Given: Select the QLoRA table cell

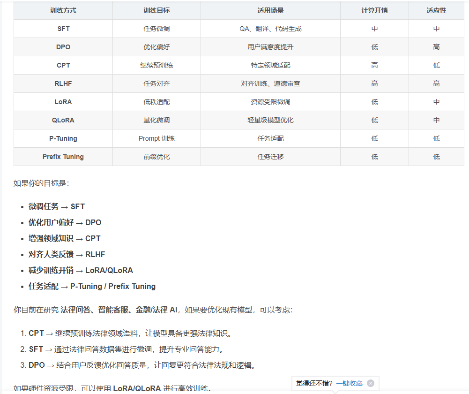Looking at the screenshot, I should point(63,120).
